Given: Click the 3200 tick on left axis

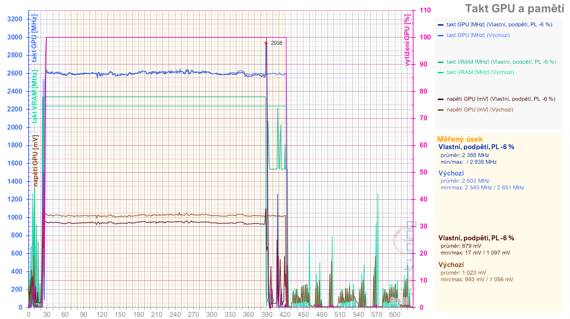Looking at the screenshot, I should (15, 19).
